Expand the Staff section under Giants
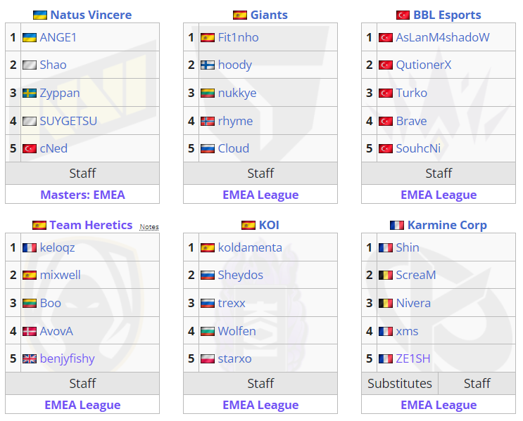 (x=260, y=174)
